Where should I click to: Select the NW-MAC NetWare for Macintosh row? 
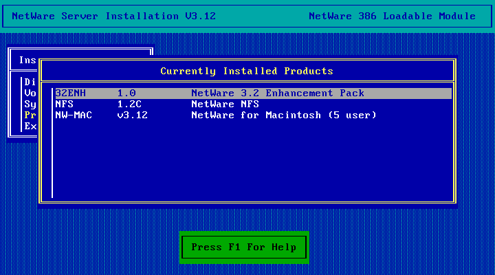tap(254, 115)
